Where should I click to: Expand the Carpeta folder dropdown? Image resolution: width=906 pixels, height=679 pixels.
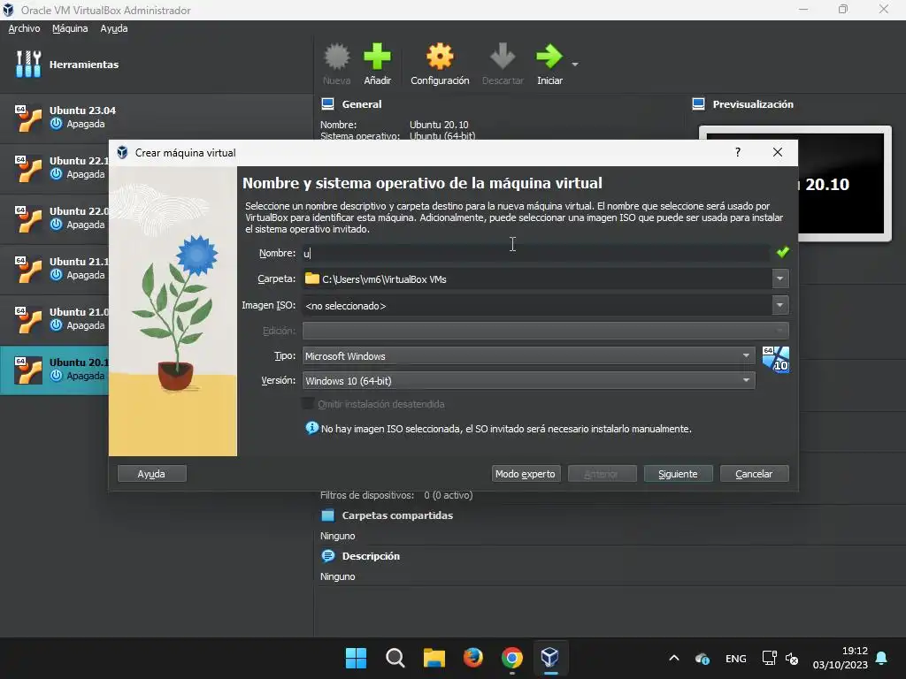780,278
